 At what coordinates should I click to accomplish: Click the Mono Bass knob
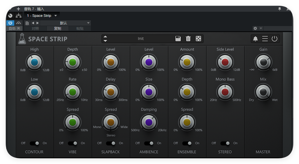(225, 92)
